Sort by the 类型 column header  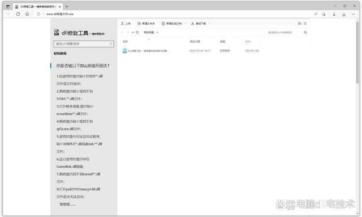point(222,41)
